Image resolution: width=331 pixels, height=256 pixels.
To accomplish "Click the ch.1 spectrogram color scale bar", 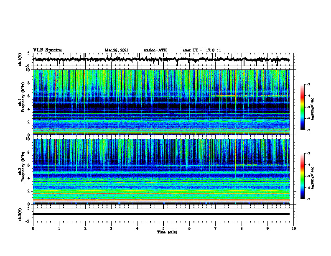I will [x=303, y=107].
